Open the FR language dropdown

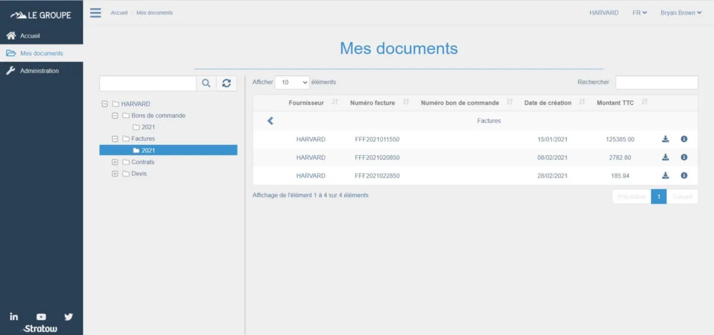[x=640, y=12]
